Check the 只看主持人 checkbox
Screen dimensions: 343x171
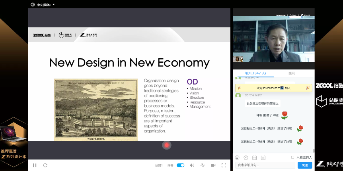point(293,157)
